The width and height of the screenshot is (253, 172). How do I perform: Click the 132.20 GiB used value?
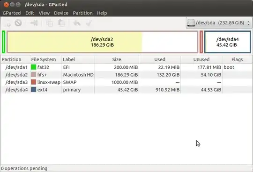(x=168, y=75)
